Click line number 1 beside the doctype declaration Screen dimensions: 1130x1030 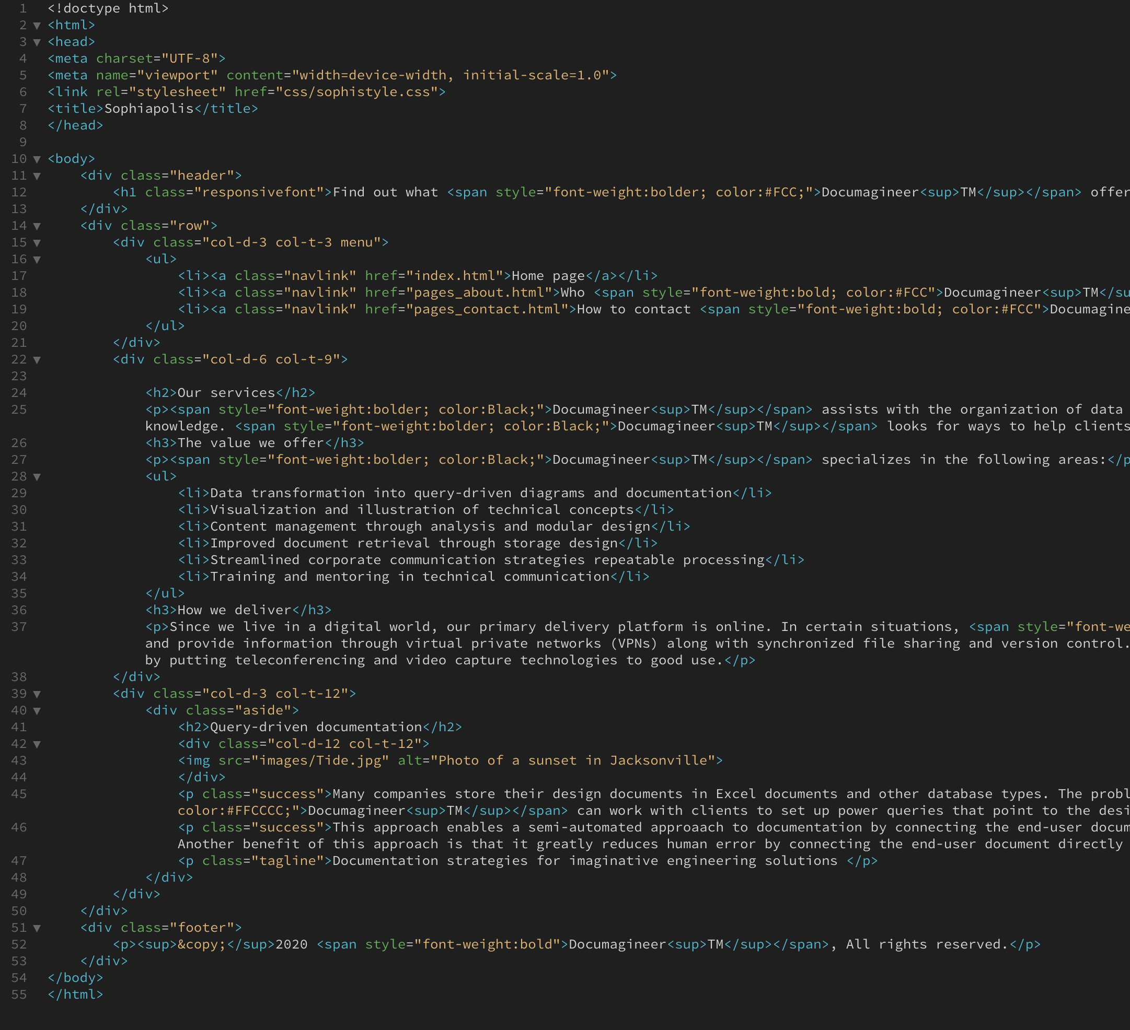coord(24,8)
